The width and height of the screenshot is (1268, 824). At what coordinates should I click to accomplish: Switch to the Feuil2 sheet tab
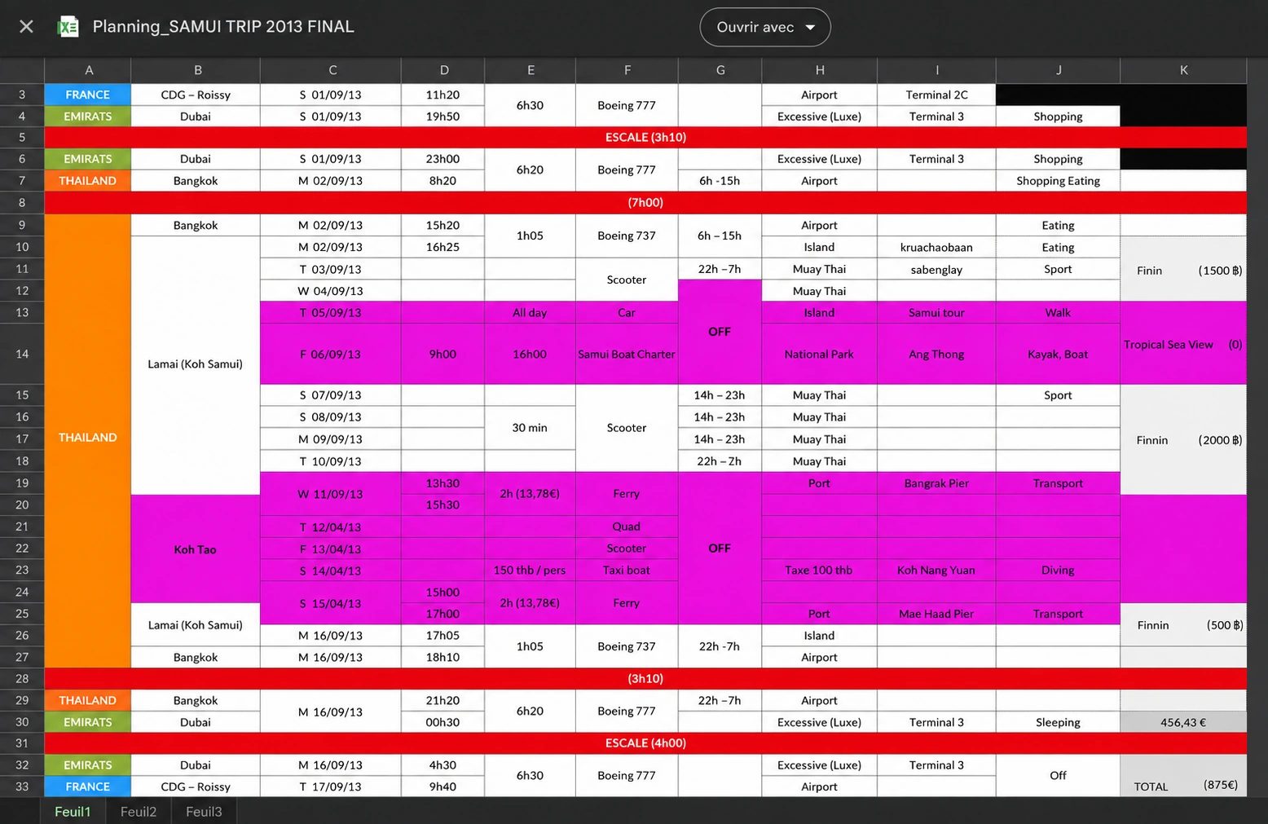pos(139,811)
